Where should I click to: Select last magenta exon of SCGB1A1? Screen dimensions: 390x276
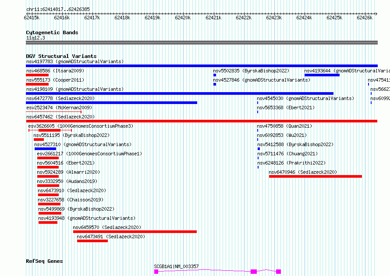coord(279,272)
